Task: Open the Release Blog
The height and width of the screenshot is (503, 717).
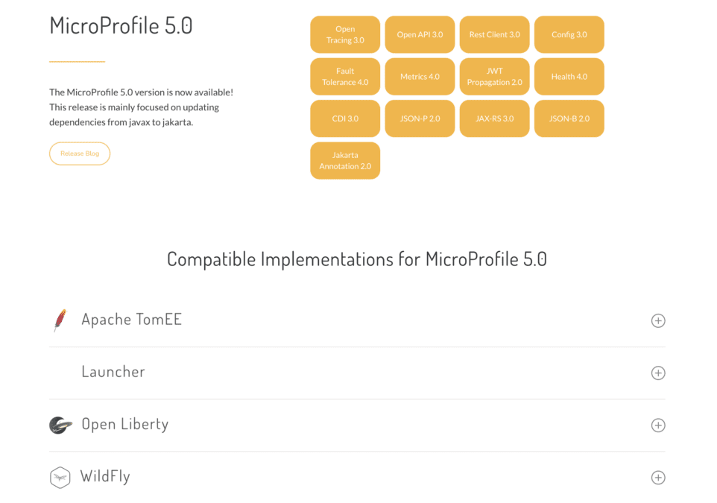Action: pyautogui.click(x=80, y=154)
